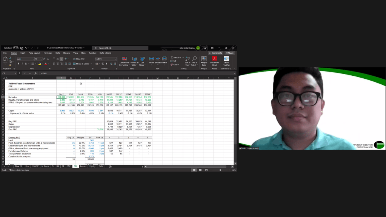Screen dimensions: 386x217
Task: Expand the font size dropdown
Action: point(42,59)
